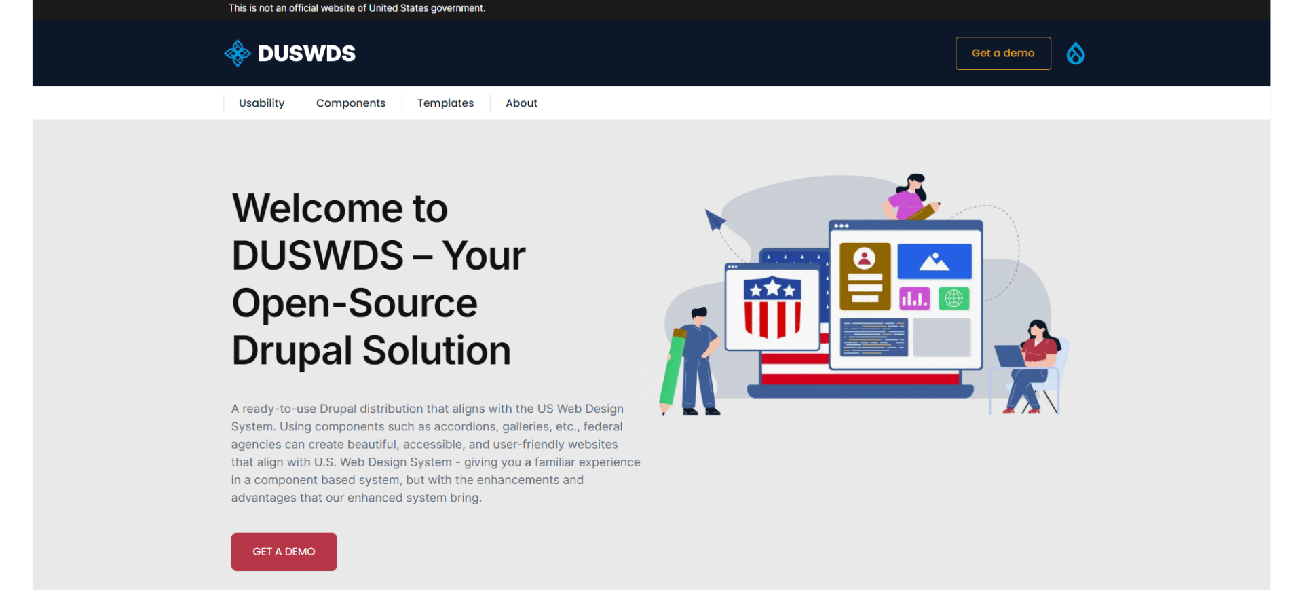The width and height of the screenshot is (1303, 590).
Task: Click the not an official website banner text
Action: pyautogui.click(x=357, y=8)
